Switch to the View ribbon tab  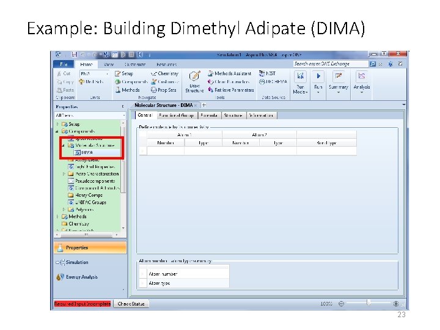click(108, 64)
